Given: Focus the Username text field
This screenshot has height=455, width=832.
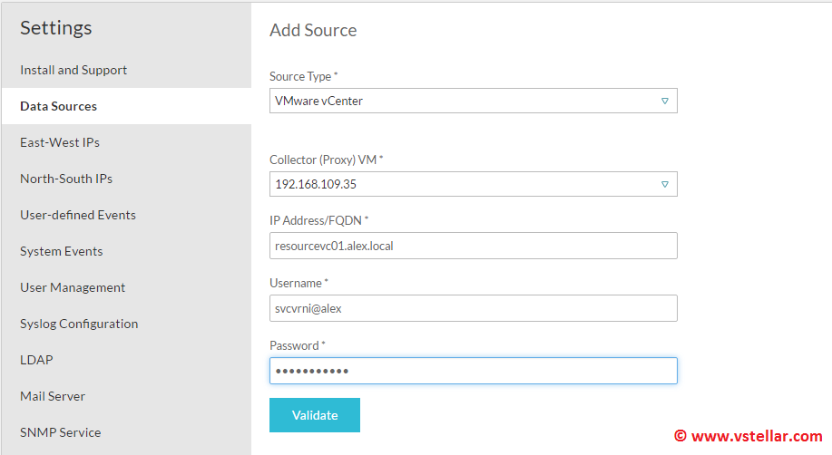Looking at the screenshot, I should [473, 308].
